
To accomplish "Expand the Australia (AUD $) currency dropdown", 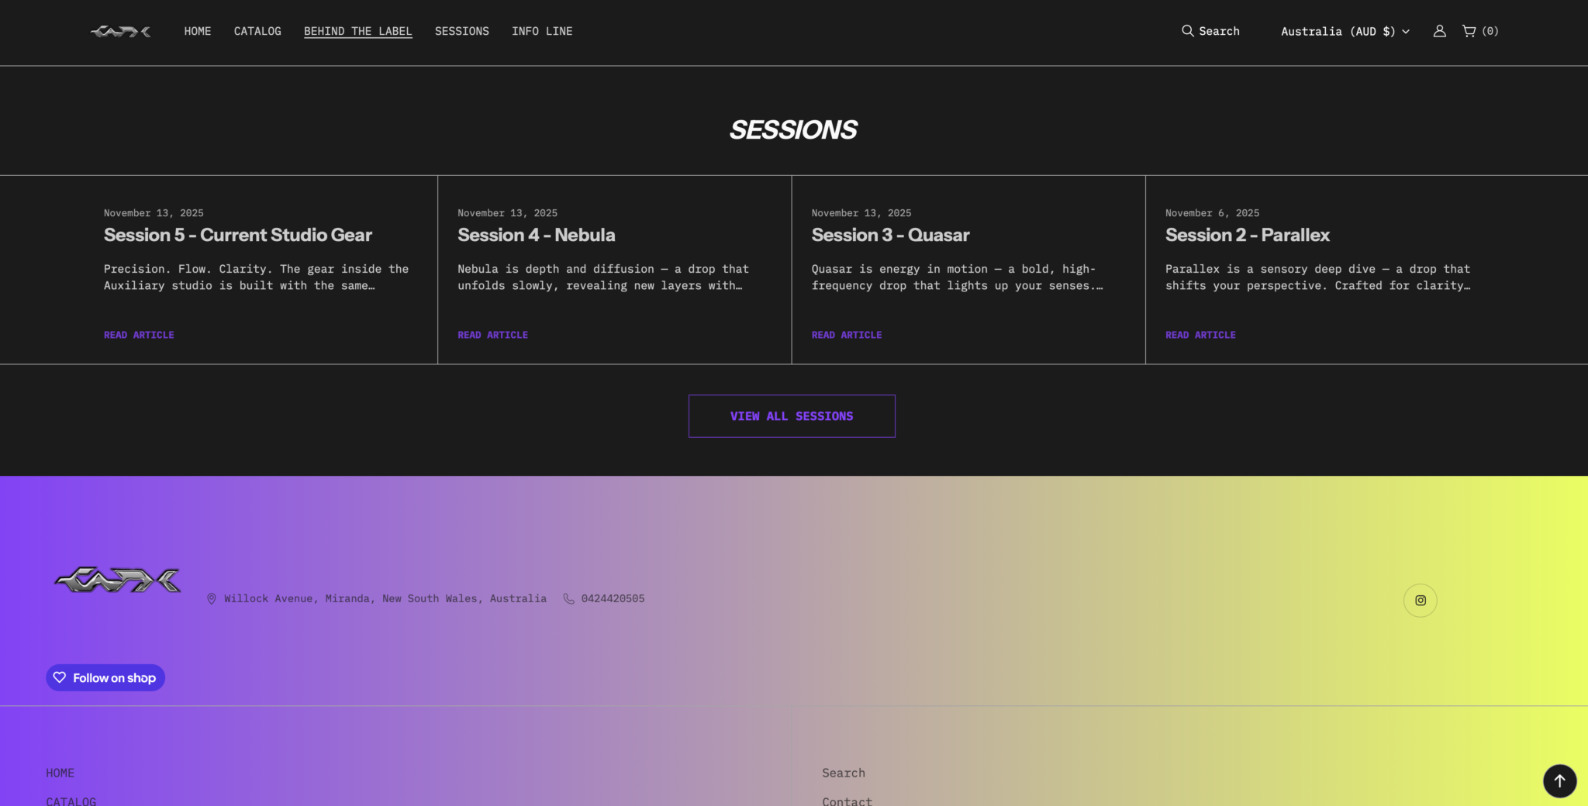I will pyautogui.click(x=1345, y=32).
